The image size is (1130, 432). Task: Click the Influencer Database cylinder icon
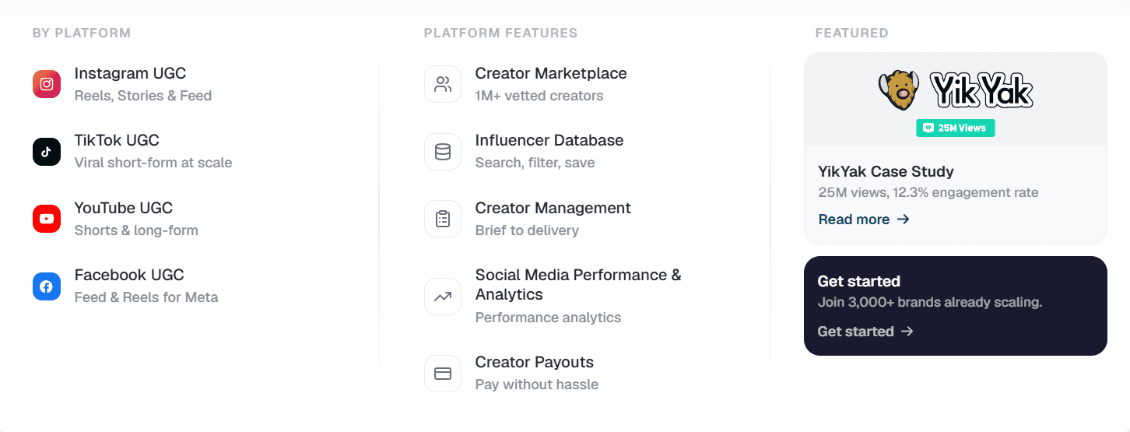443,152
